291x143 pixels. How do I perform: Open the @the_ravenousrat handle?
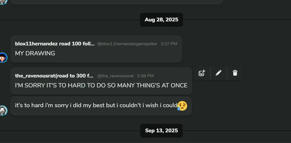pos(115,76)
